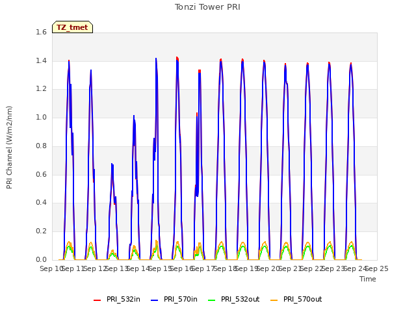Click the y-axis label PRI Channel (W/m2/nm)
Viewport: 416px width, 312px height.
(x=9, y=148)
